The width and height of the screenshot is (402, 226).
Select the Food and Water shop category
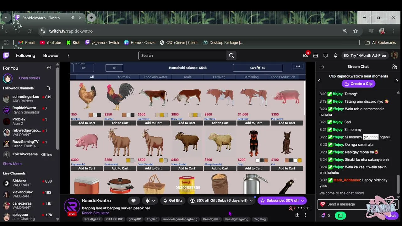tap(155, 77)
